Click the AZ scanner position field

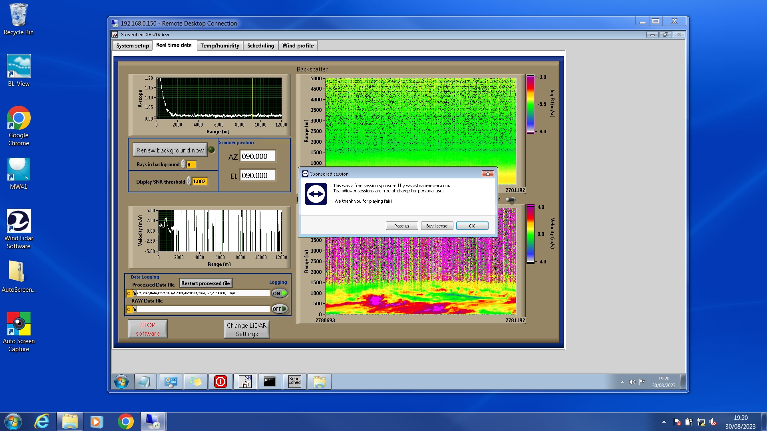257,156
